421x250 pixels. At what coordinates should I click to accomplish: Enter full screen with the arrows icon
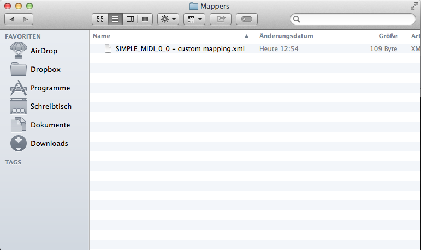click(x=414, y=6)
